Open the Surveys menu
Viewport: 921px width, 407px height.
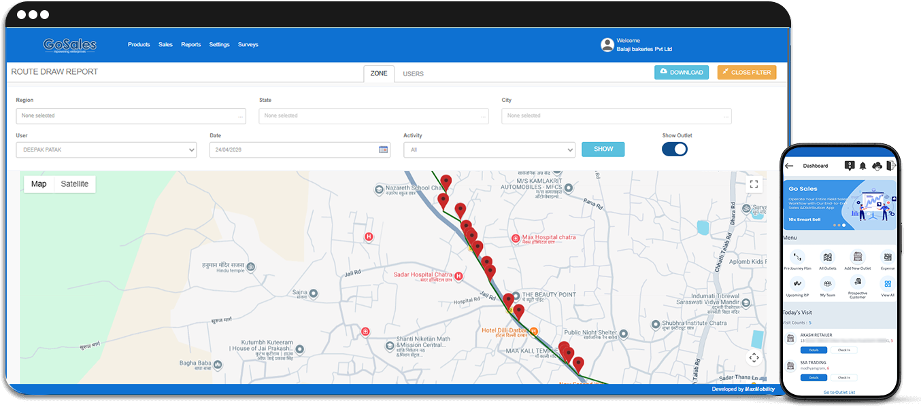pyautogui.click(x=248, y=45)
